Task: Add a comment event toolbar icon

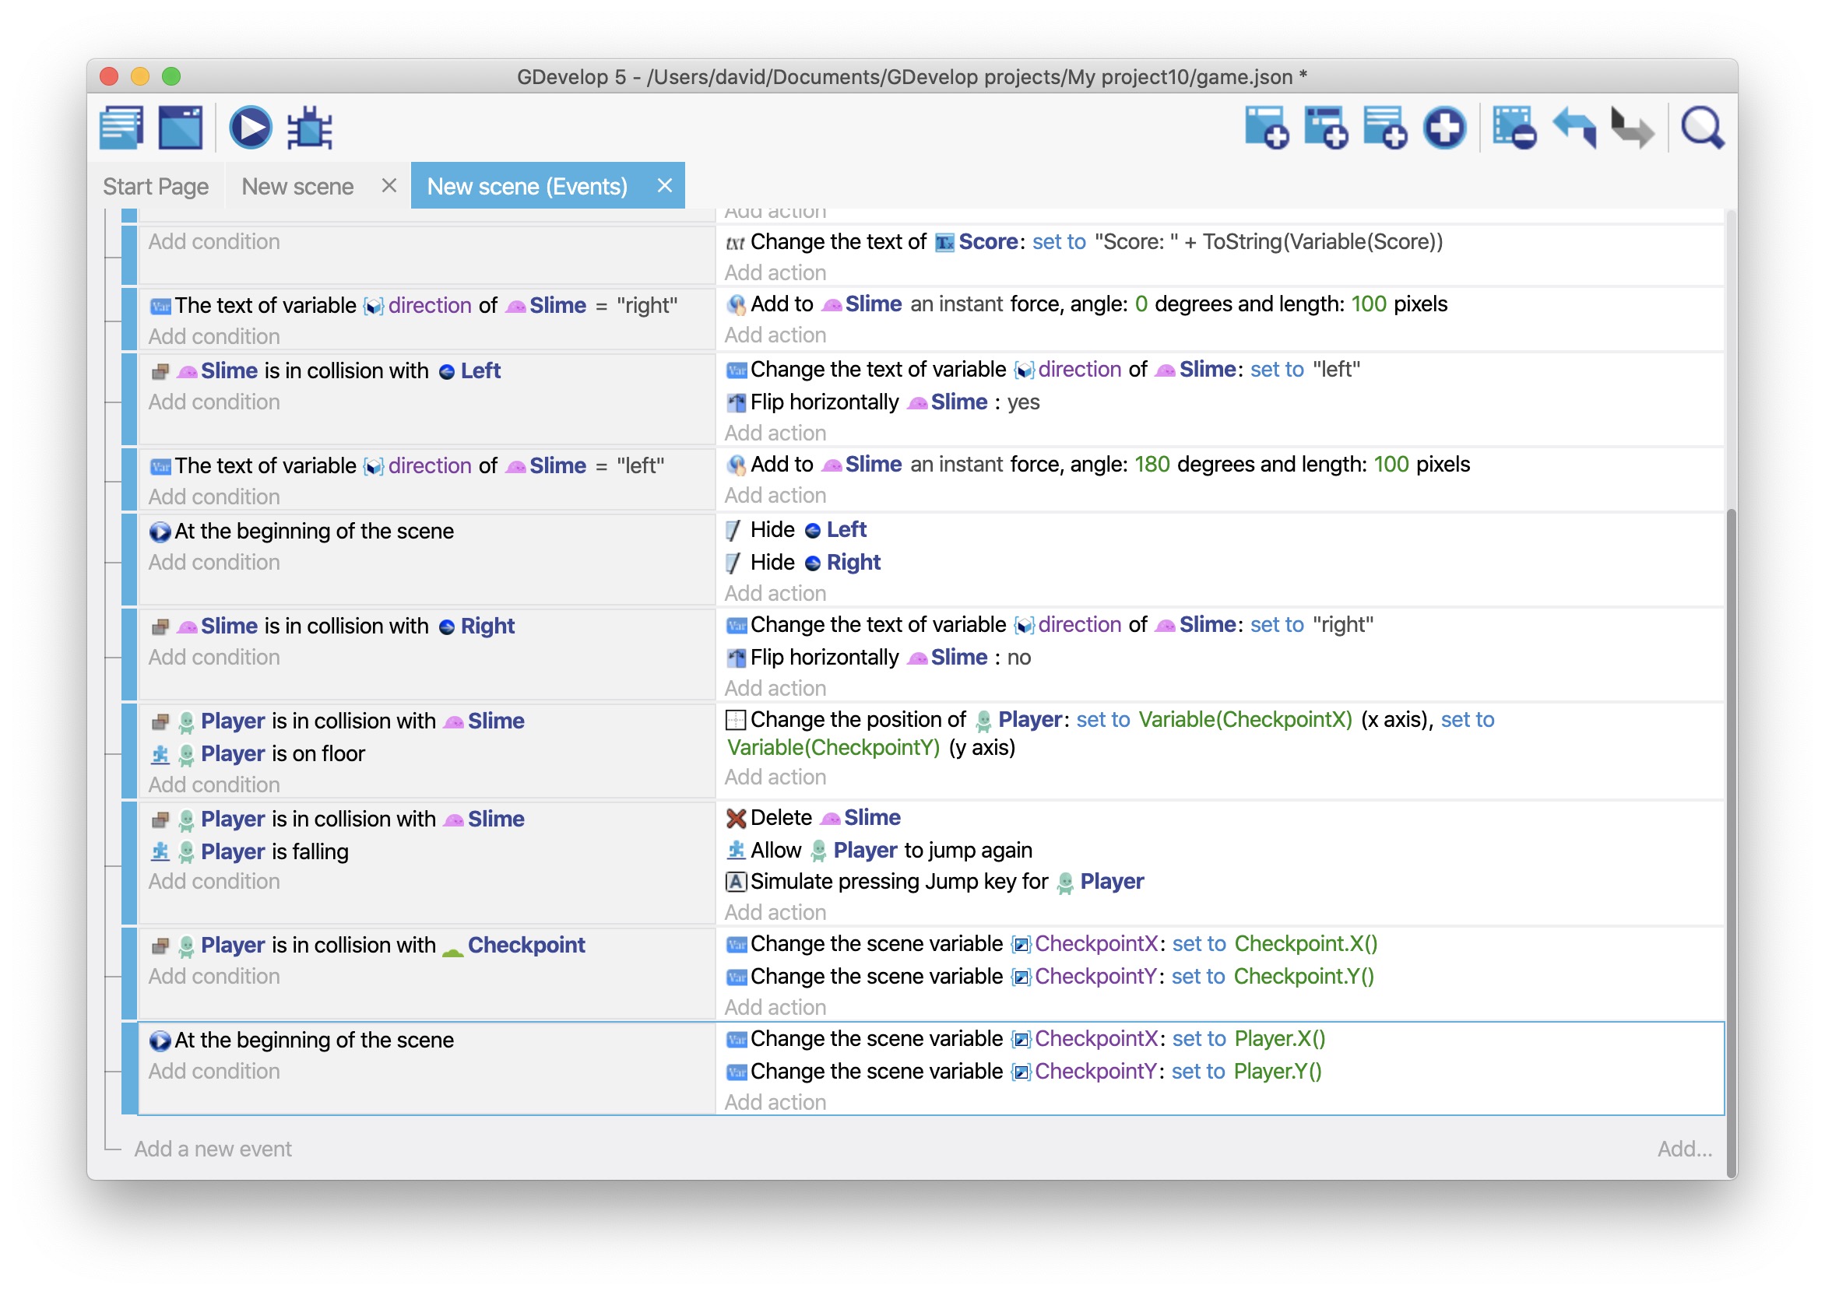Action: click(1384, 128)
